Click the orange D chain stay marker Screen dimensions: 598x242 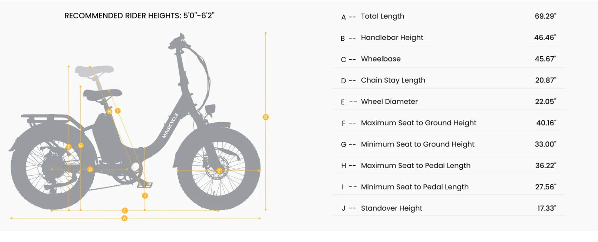(x=90, y=169)
